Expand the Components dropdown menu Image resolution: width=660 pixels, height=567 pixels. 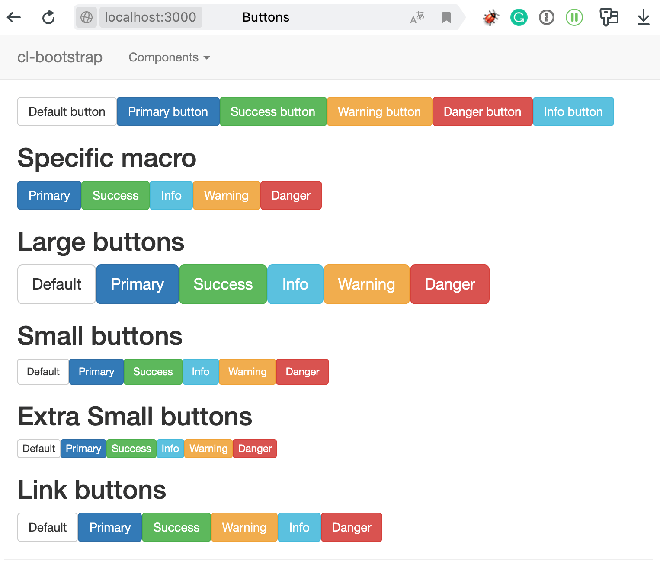tap(169, 57)
